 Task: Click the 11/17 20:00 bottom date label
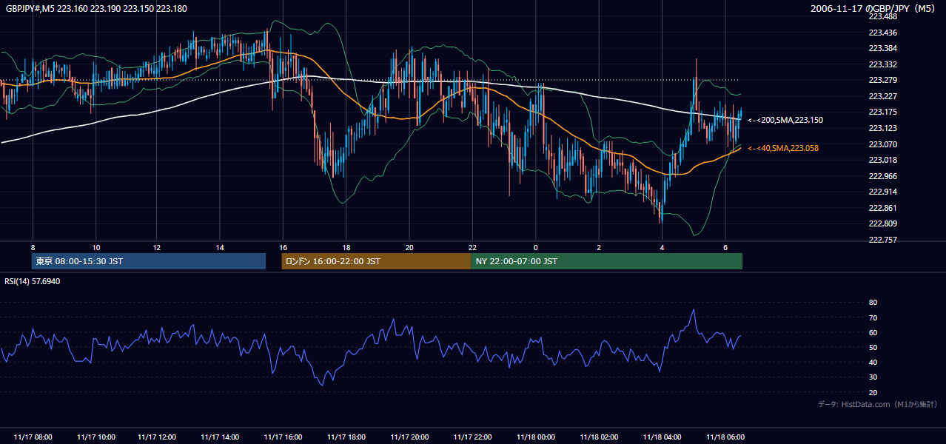pos(409,437)
